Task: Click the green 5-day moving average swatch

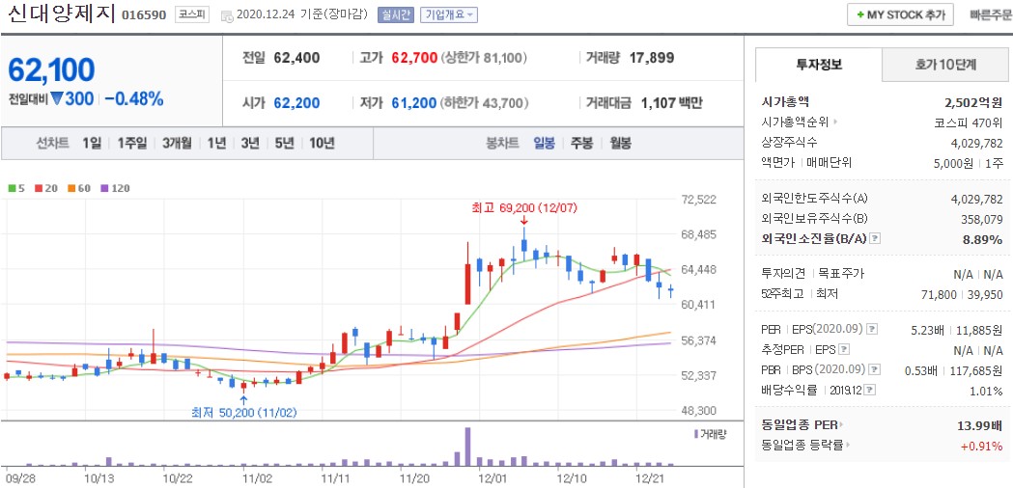Action: coord(12,188)
